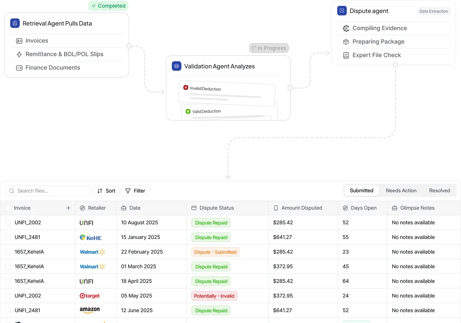Click the Days Open header icon
The image size is (461, 323).
pos(345,208)
